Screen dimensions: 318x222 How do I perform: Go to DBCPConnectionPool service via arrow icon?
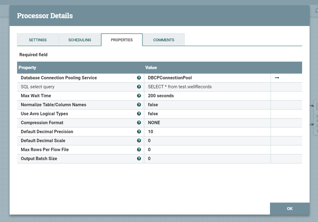tap(277, 78)
